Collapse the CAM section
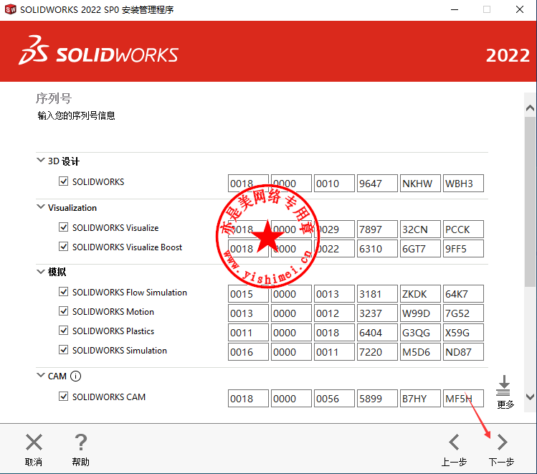 [41, 375]
